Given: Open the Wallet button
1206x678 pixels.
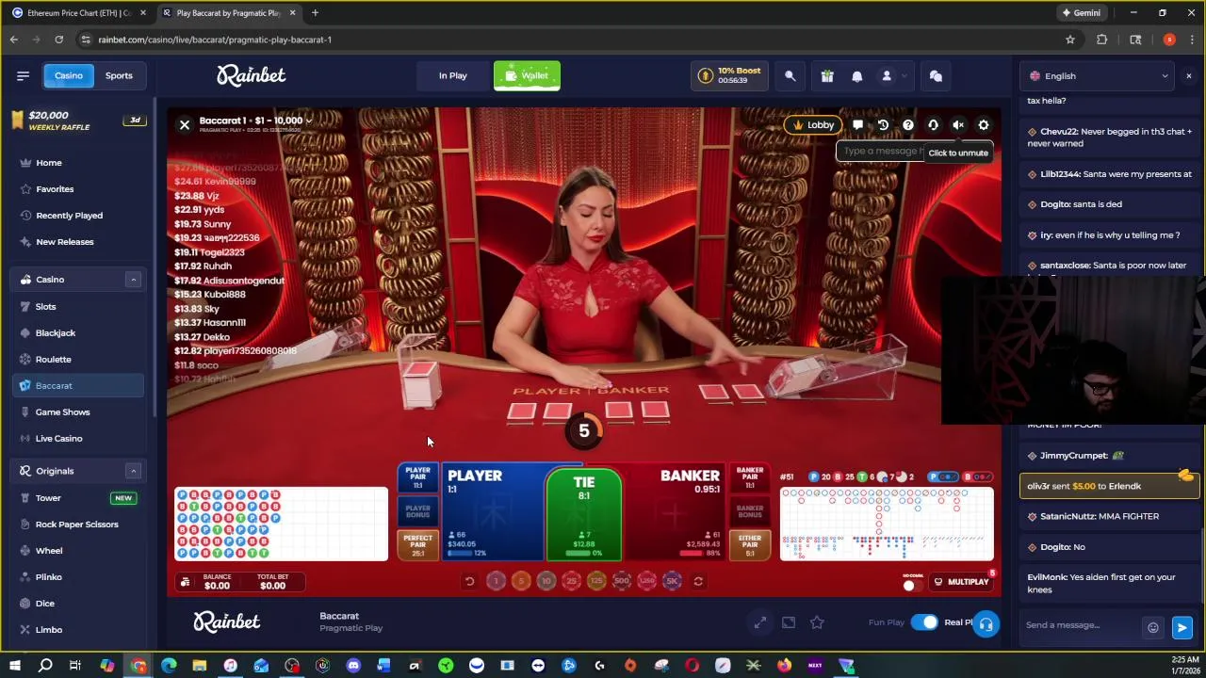Looking at the screenshot, I should coord(527,75).
